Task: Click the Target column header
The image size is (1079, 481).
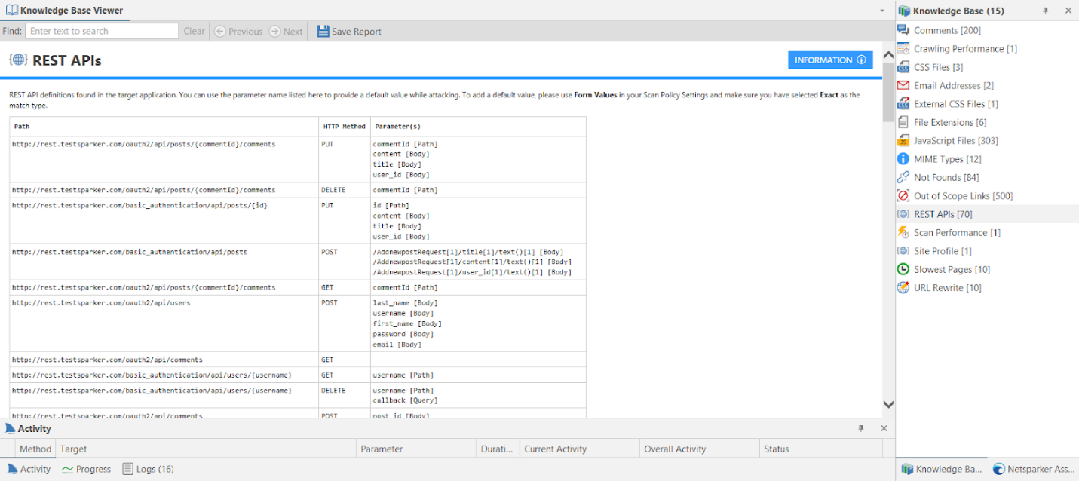Action: pos(206,449)
